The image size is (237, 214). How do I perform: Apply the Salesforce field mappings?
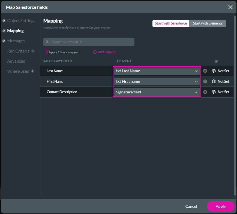click(x=221, y=206)
